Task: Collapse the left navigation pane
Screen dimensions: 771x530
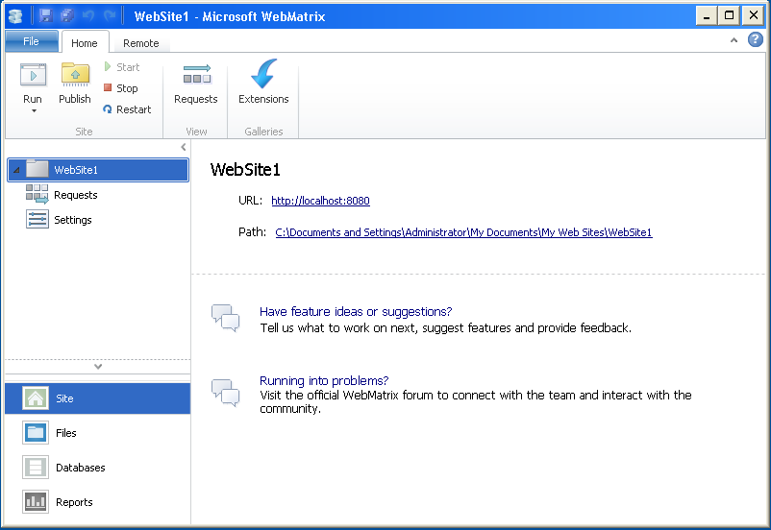Action: 184,147
